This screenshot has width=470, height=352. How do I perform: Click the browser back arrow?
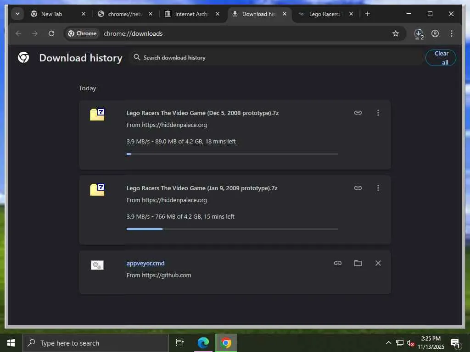coord(18,33)
